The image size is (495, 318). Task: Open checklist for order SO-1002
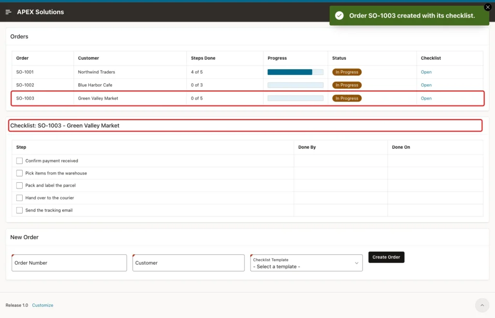(426, 85)
